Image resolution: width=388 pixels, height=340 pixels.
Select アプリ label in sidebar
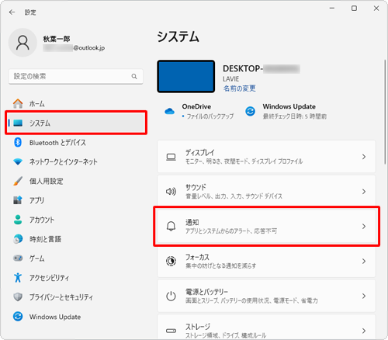(x=36, y=200)
